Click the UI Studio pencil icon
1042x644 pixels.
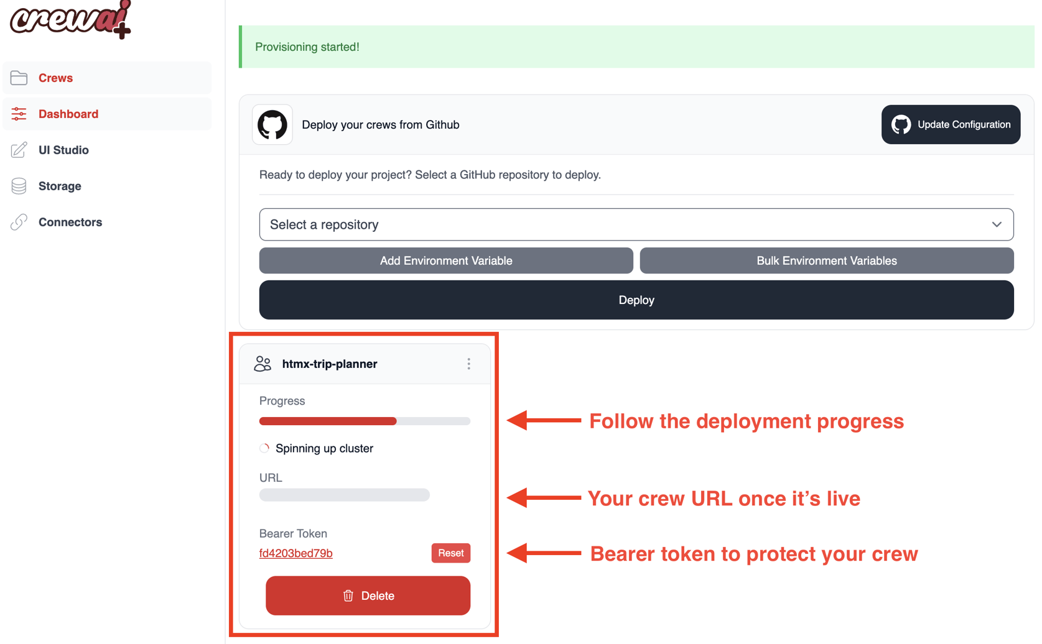[19, 150]
